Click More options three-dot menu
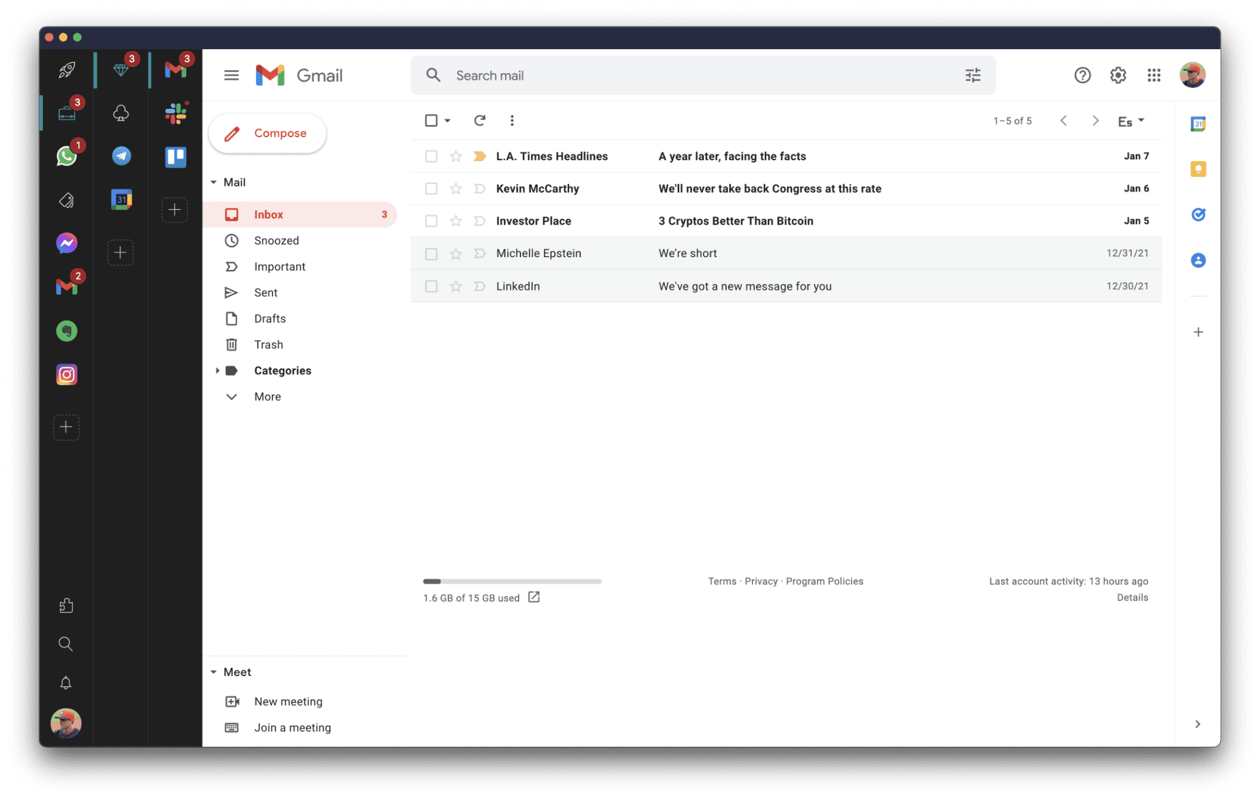 click(x=511, y=121)
